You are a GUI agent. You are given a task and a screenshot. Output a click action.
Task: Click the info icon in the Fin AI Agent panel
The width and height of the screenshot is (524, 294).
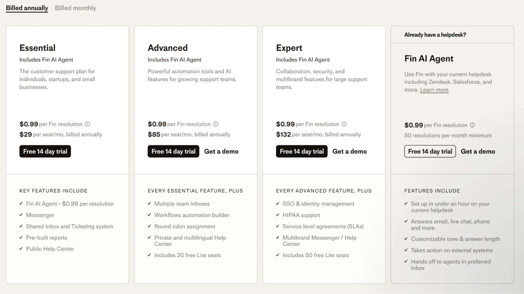[472, 125]
